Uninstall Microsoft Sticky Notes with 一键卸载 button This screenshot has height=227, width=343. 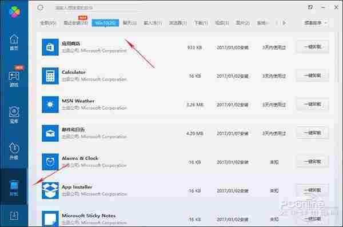click(313, 219)
